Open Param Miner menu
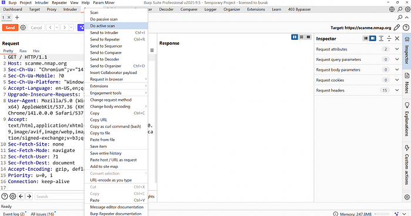This screenshot has width=411, height=216. point(104,2)
